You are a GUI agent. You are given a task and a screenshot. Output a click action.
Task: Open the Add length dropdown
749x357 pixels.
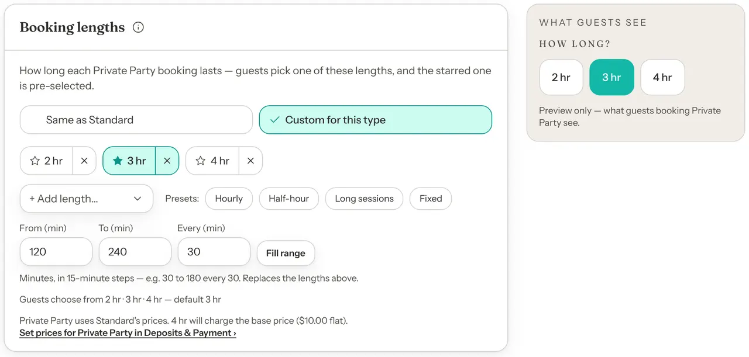87,199
